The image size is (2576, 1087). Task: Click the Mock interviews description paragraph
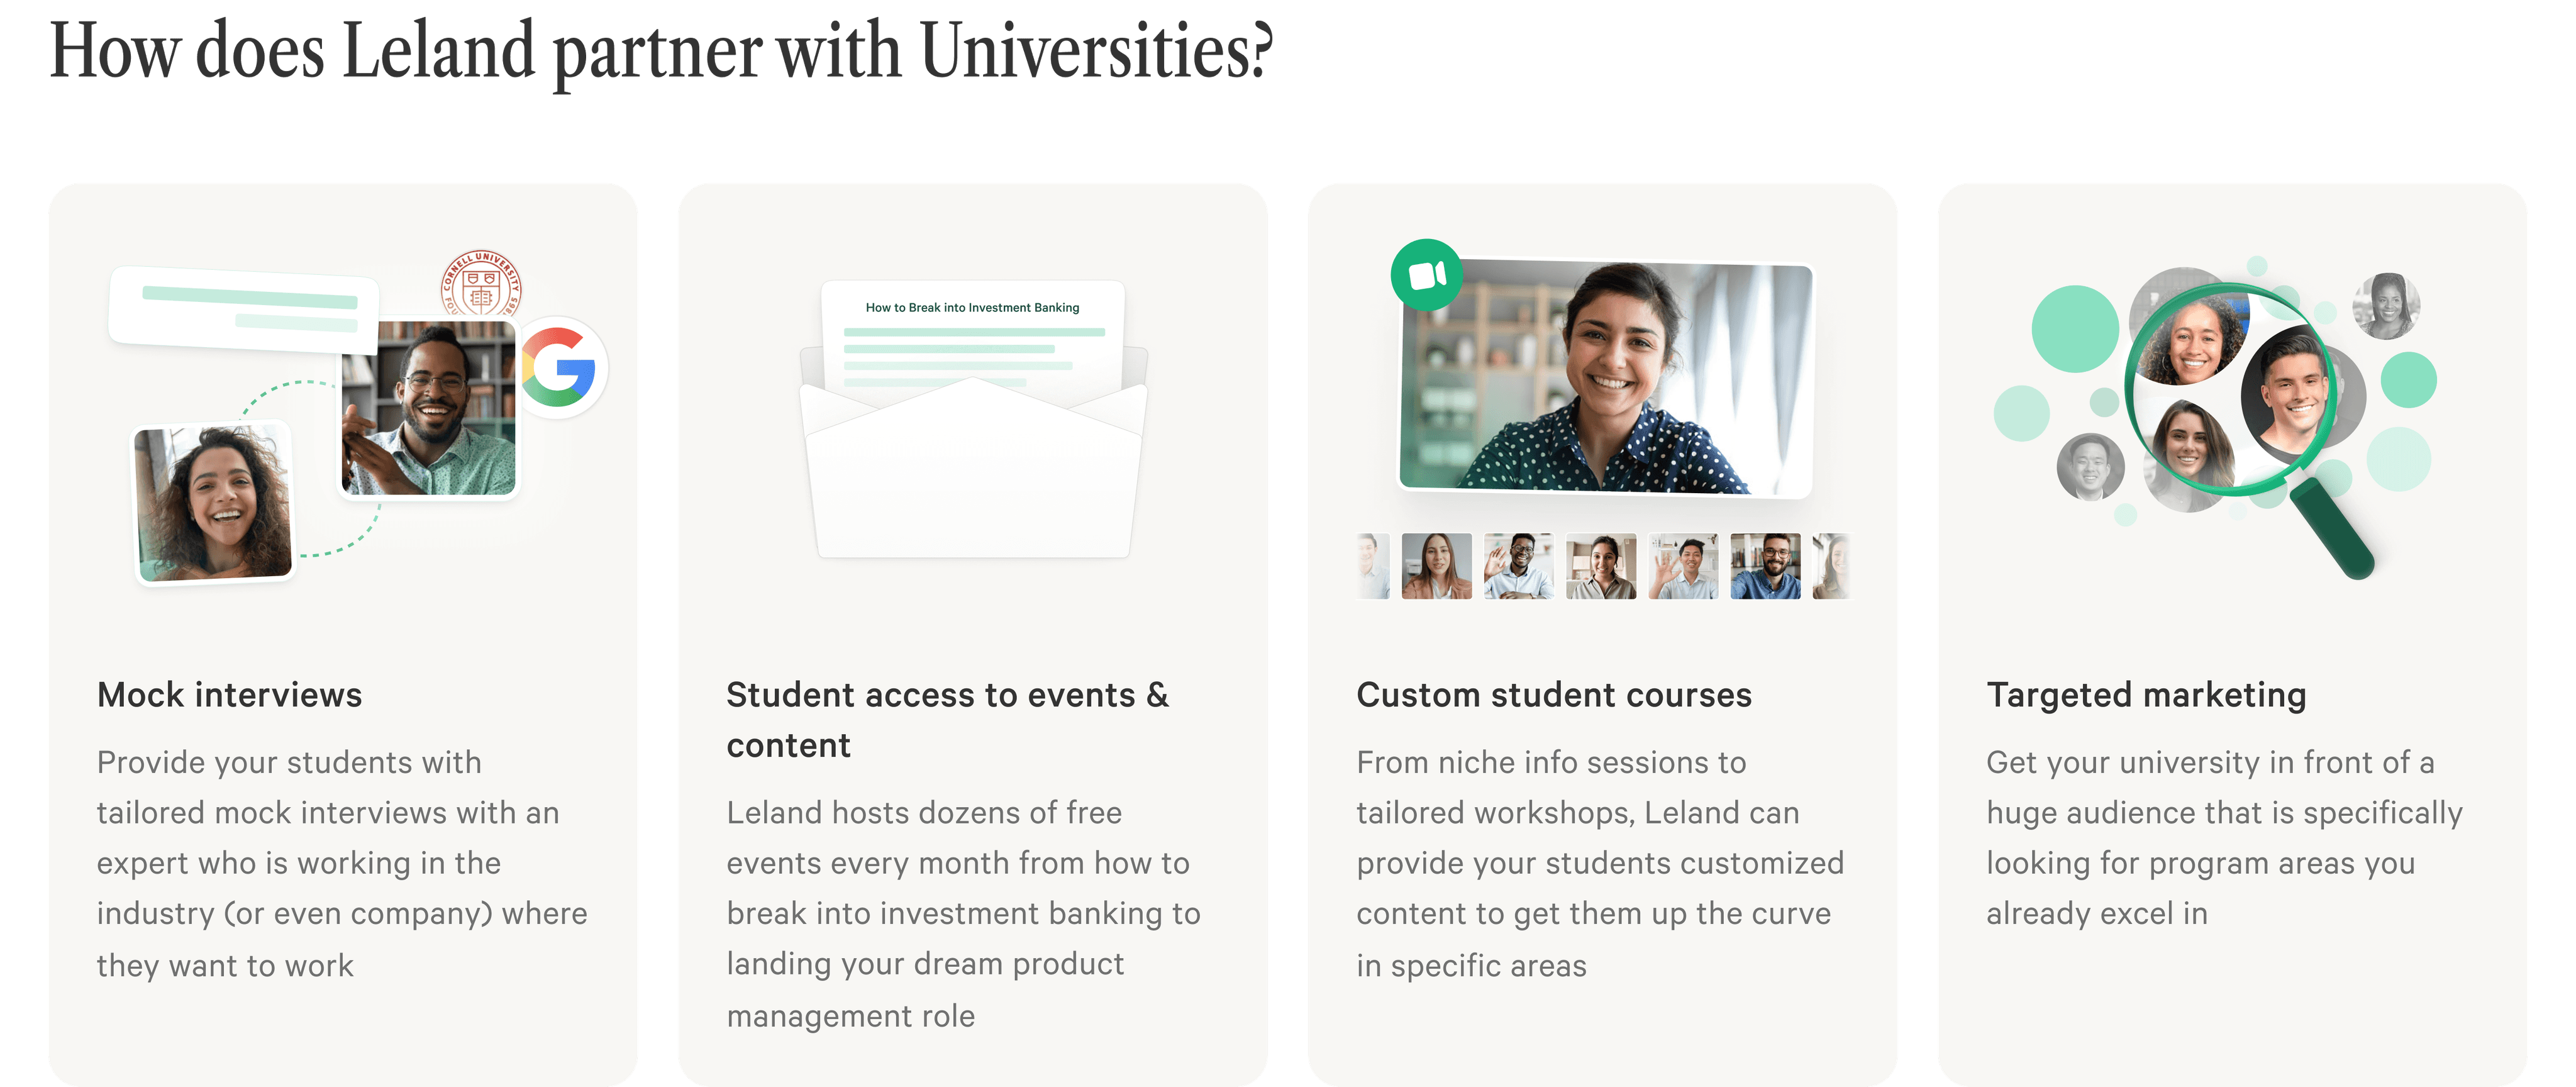coord(342,864)
